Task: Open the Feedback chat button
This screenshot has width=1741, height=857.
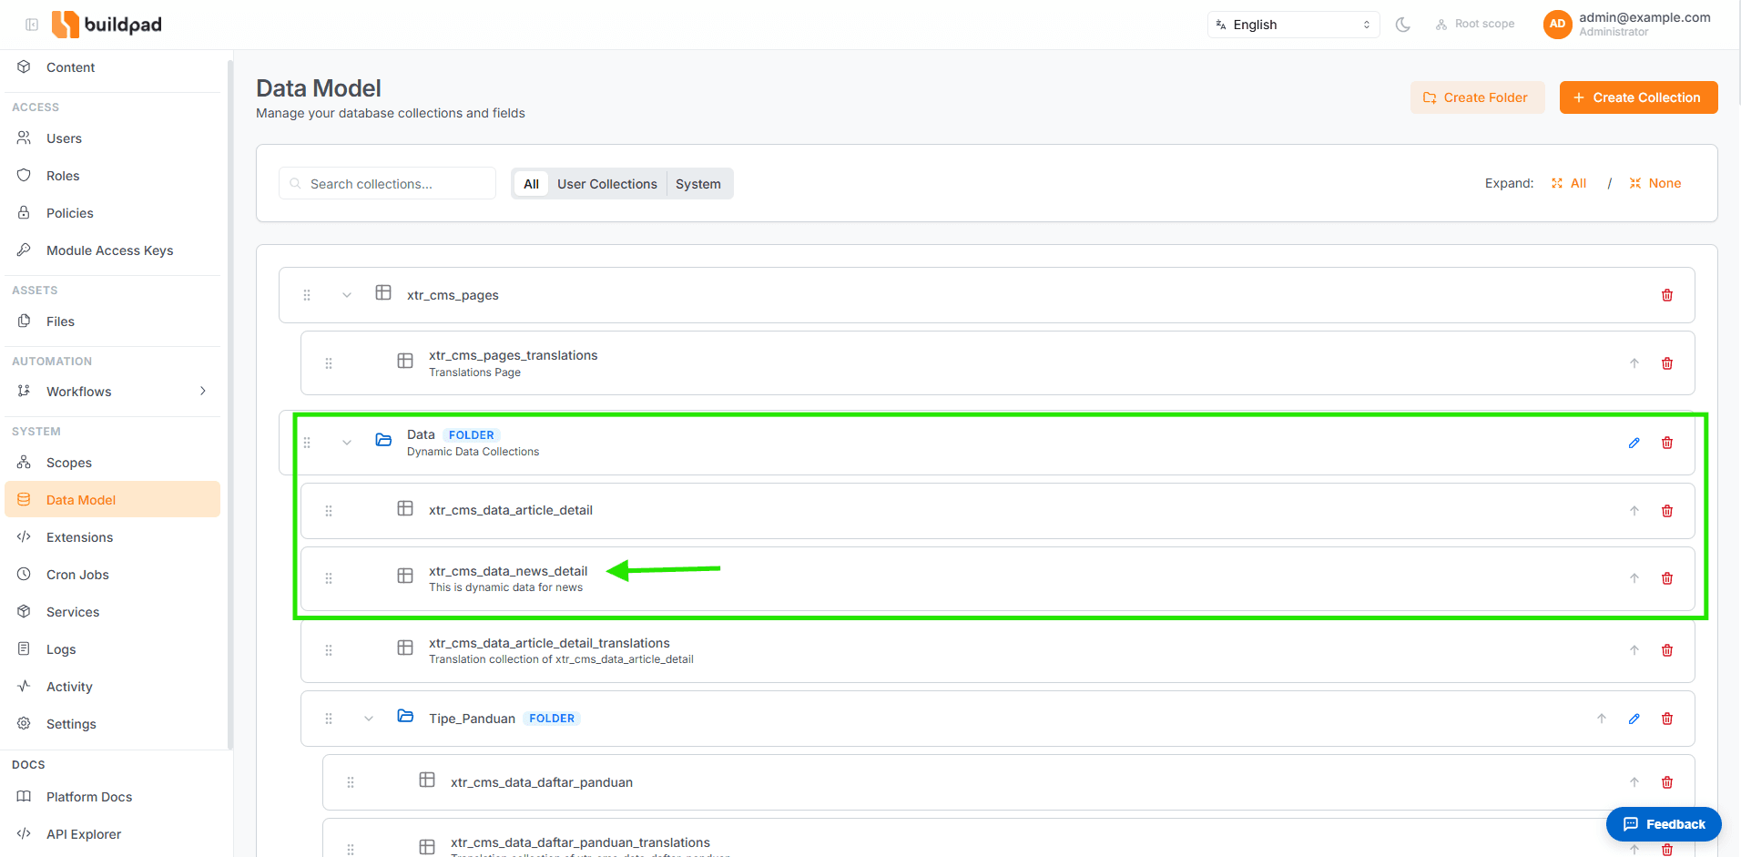Action: 1664,824
